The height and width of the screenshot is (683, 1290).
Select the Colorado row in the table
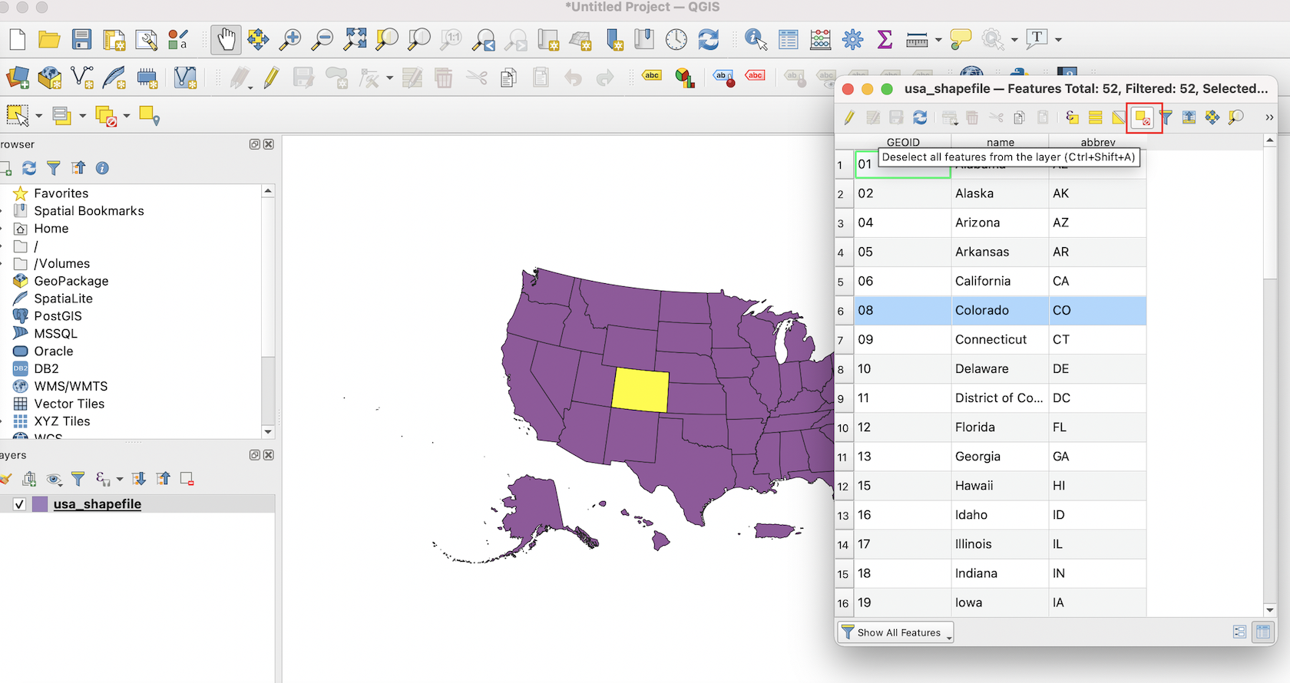pyautogui.click(x=981, y=310)
